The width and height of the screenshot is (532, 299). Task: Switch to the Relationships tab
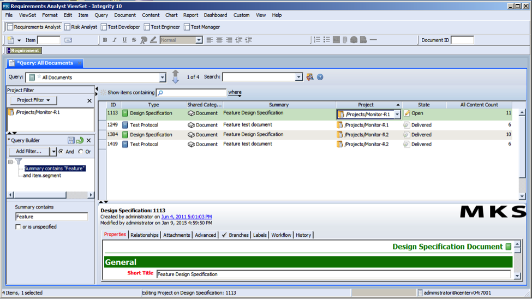tap(144, 235)
